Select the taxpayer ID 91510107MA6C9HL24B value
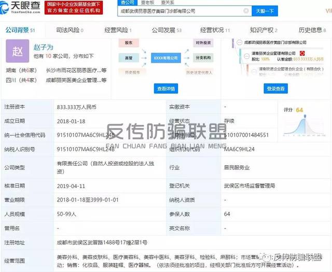The image size is (332, 272). pos(86,149)
